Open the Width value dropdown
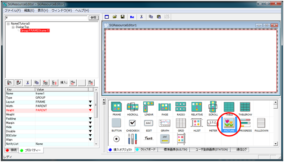This screenshot has height=162, width=284. point(90,106)
